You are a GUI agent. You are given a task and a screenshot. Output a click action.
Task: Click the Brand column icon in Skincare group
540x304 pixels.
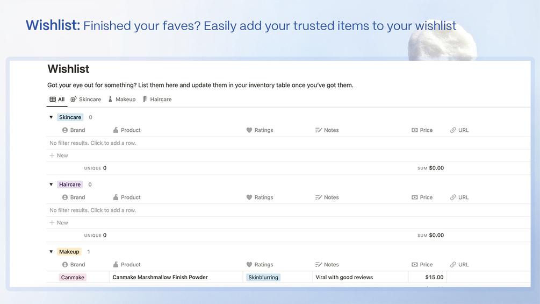click(x=65, y=130)
